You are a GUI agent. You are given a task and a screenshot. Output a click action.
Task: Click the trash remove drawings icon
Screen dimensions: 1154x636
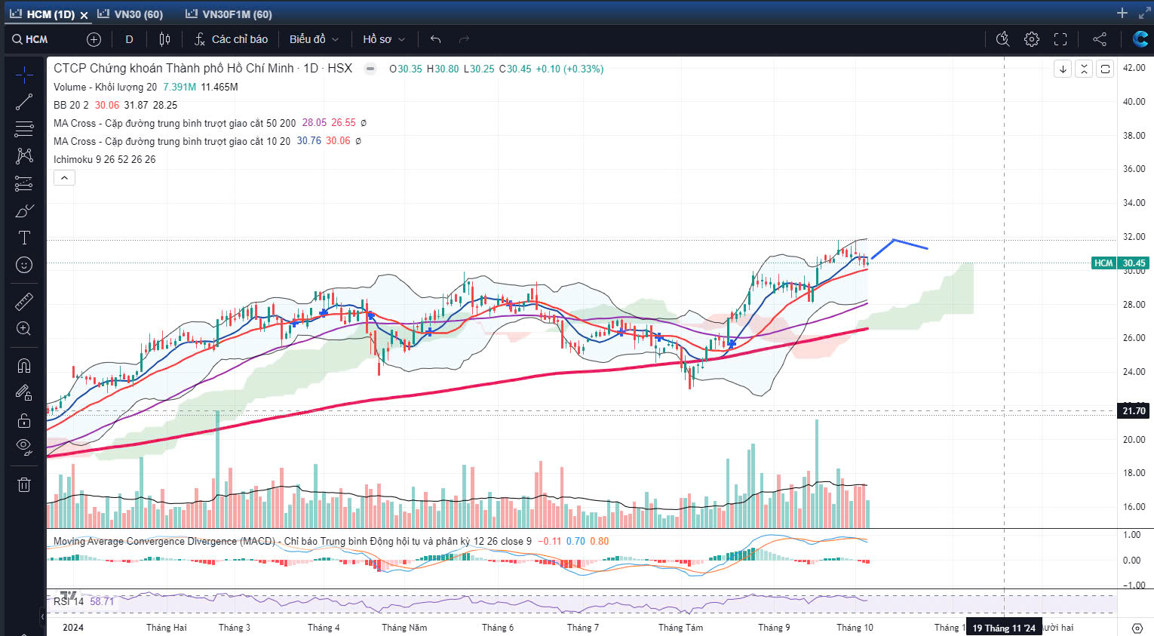tap(24, 484)
